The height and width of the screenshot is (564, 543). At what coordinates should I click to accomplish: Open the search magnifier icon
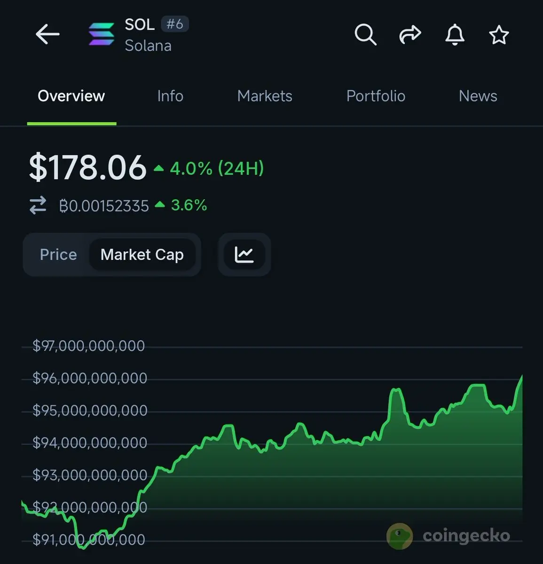tap(365, 35)
